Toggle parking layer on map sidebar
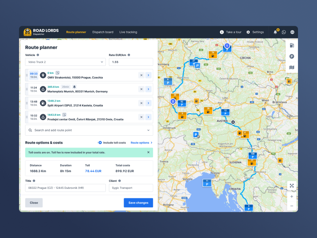This screenshot has height=238, width=317. pos(292,56)
